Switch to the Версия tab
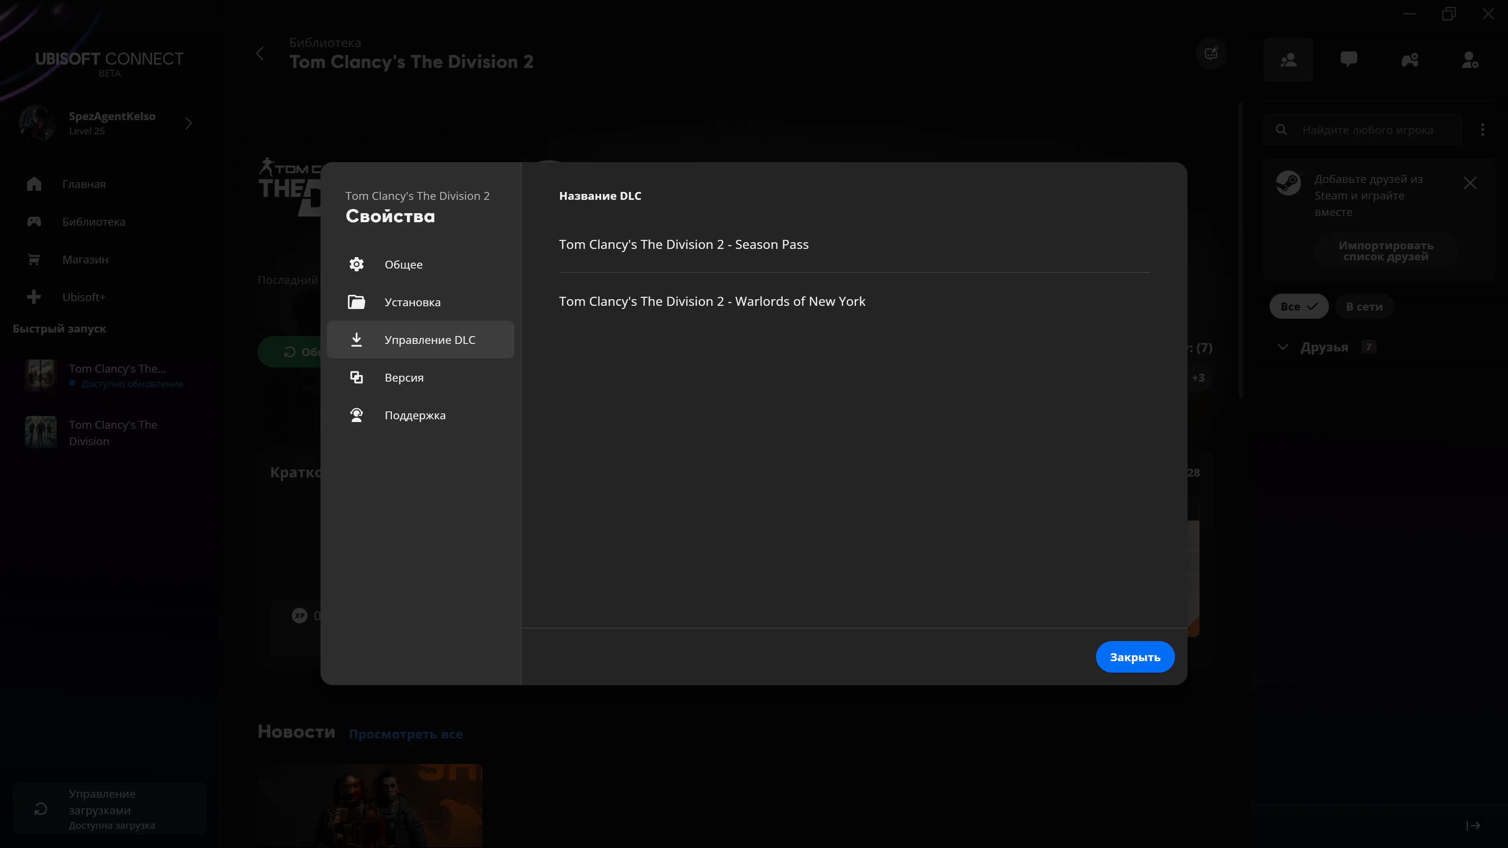 tap(420, 377)
